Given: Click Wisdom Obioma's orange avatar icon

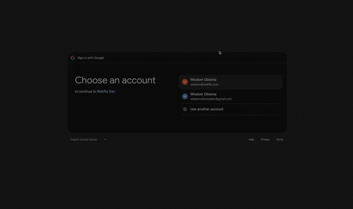Looking at the screenshot, I should pos(185,82).
